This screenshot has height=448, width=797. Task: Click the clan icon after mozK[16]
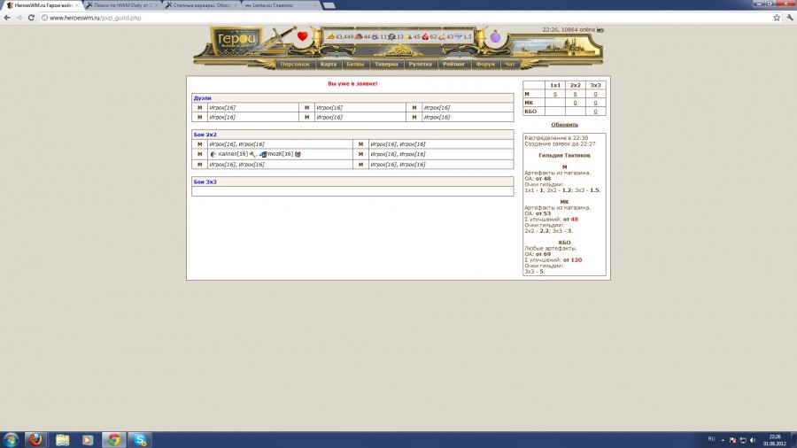click(x=298, y=154)
